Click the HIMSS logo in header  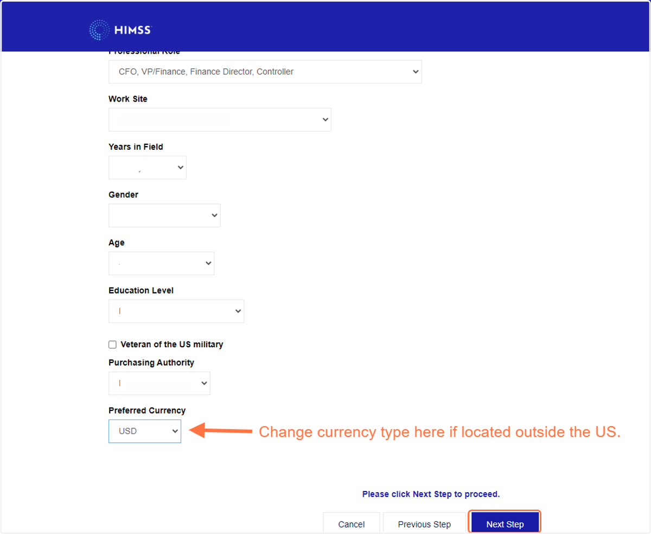(x=120, y=30)
